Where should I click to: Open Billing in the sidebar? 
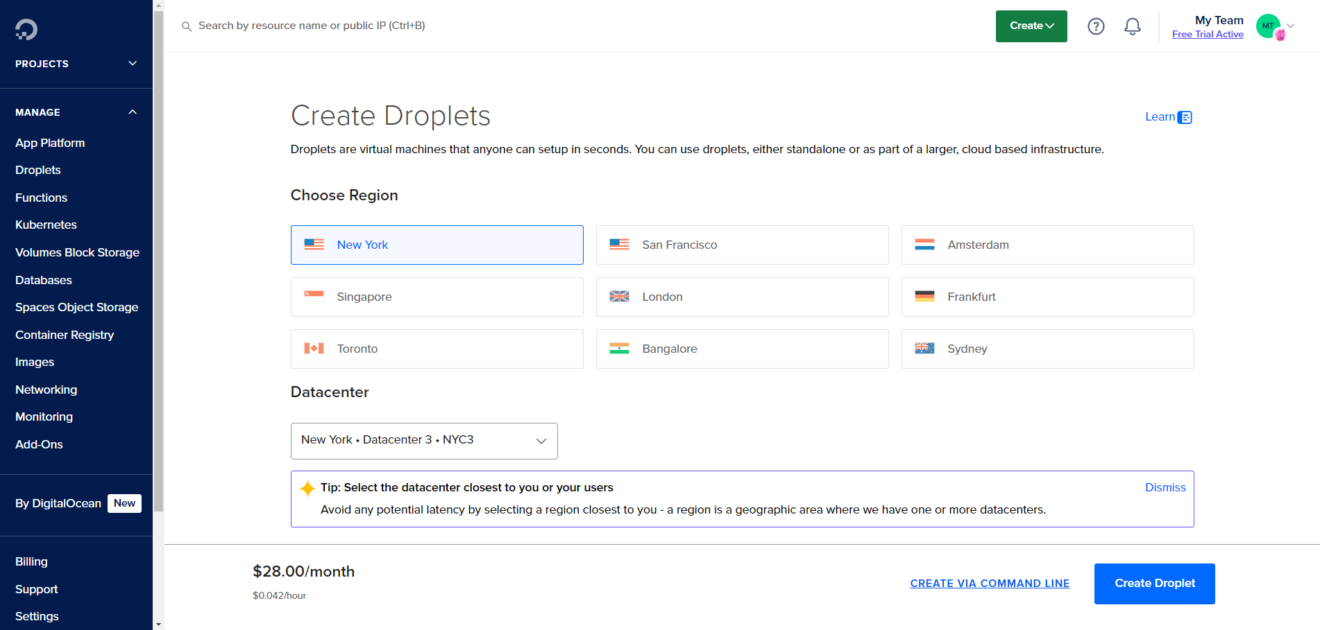coord(31,561)
